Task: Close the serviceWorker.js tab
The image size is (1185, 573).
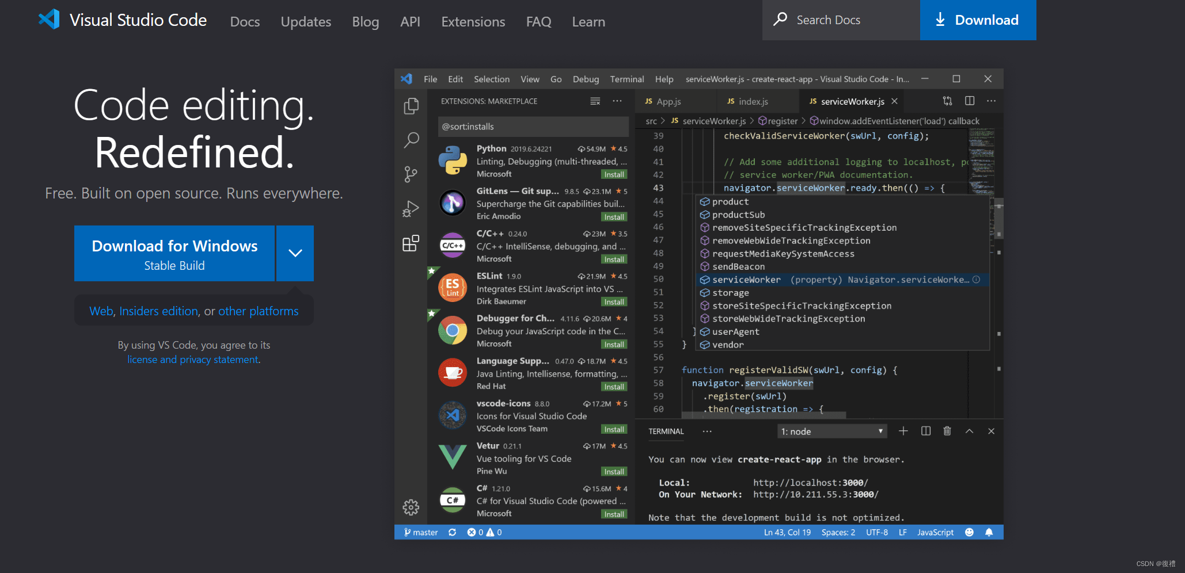Action: click(x=894, y=101)
